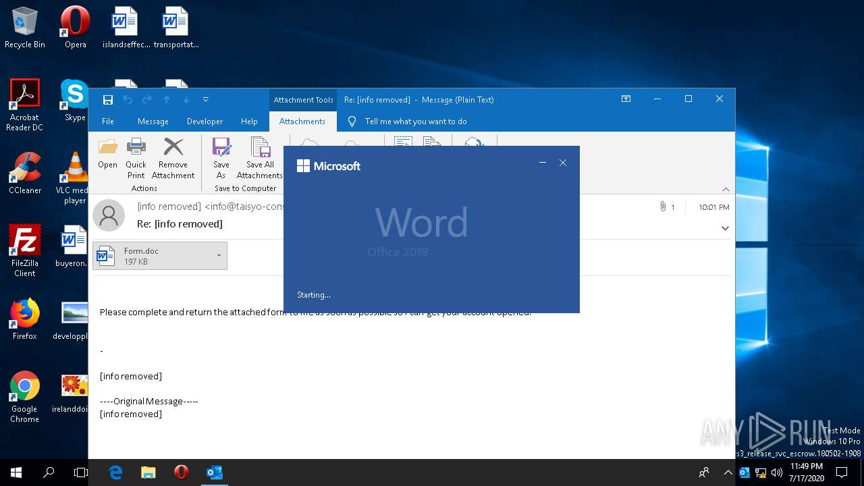
Task: Switch to the Message ribbon tab
Action: (x=153, y=122)
